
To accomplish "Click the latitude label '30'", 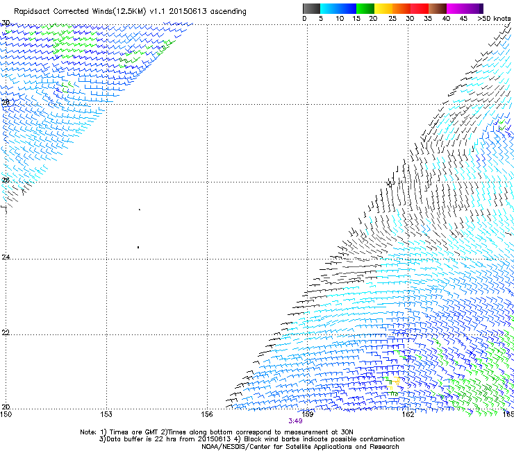I will pos(6,23).
